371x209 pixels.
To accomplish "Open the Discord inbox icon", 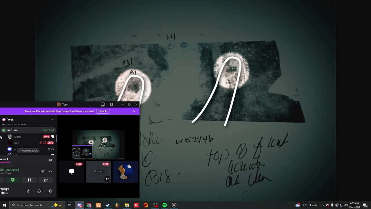I will coord(103,105).
